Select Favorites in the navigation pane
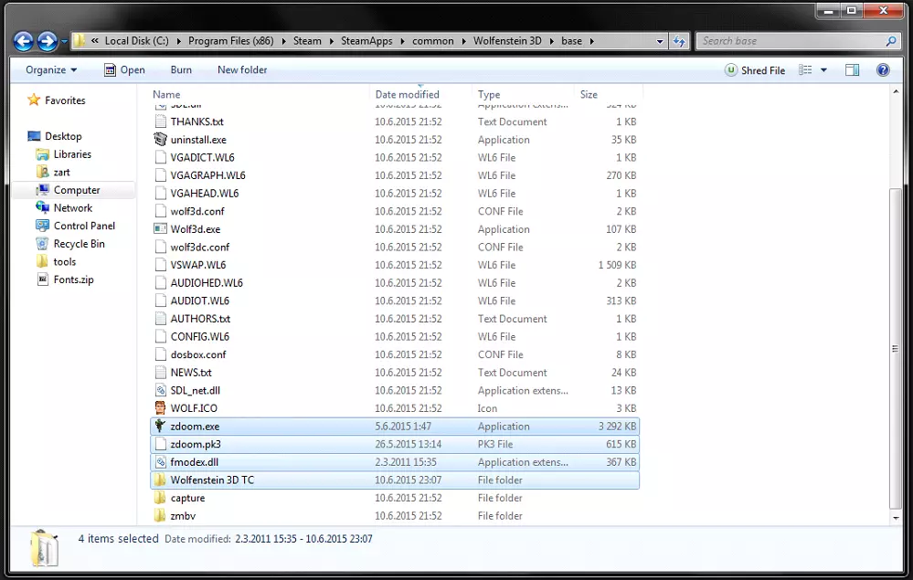The height and width of the screenshot is (580, 913). point(57,100)
